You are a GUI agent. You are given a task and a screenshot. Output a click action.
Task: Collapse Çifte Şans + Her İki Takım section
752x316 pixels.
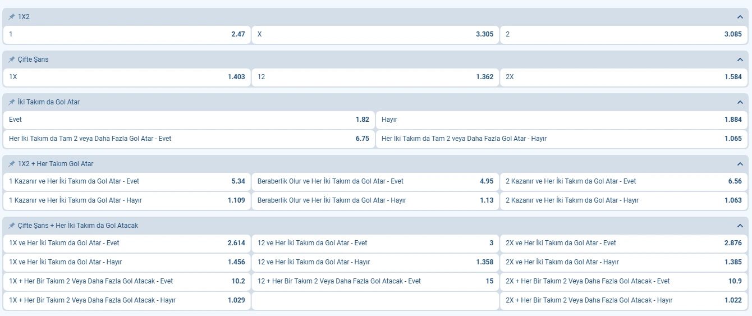(x=740, y=226)
